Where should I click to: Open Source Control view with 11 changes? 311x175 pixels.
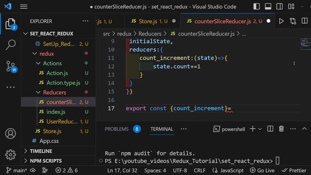pyautogui.click(x=11, y=67)
